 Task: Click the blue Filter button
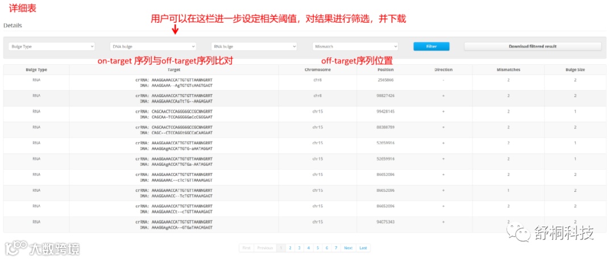click(x=432, y=46)
